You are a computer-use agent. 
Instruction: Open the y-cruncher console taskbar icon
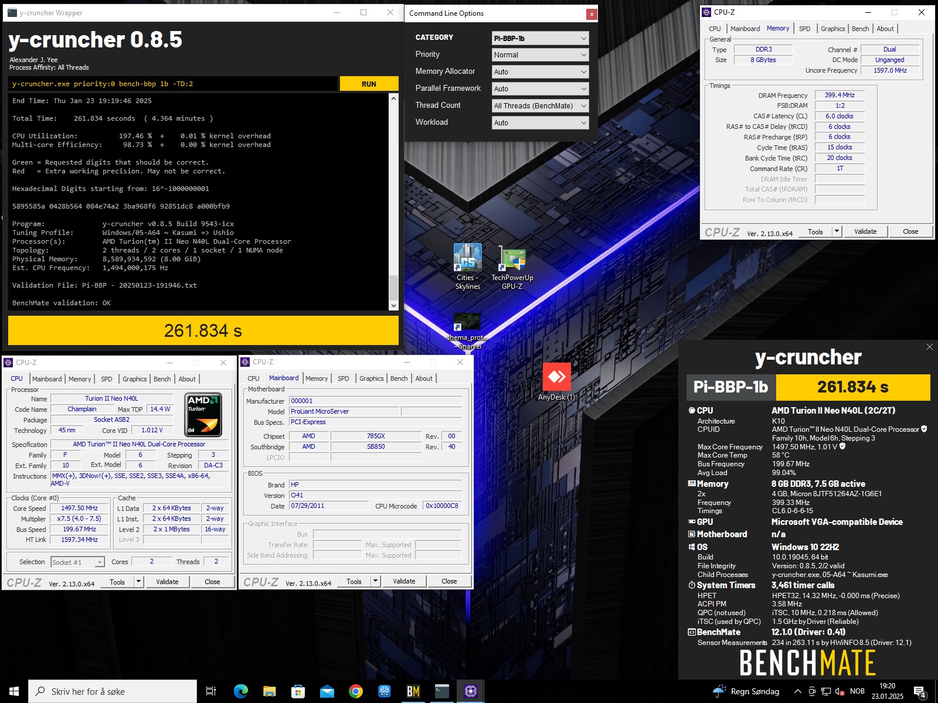[442, 691]
